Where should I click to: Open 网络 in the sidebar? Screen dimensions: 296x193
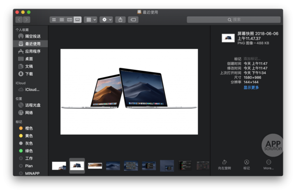pos(30,113)
